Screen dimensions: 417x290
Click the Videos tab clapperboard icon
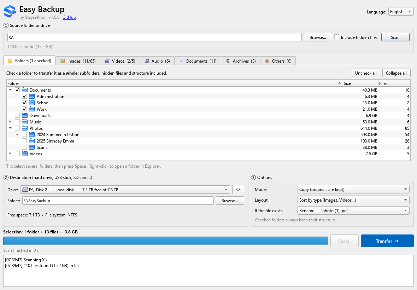[107, 61]
